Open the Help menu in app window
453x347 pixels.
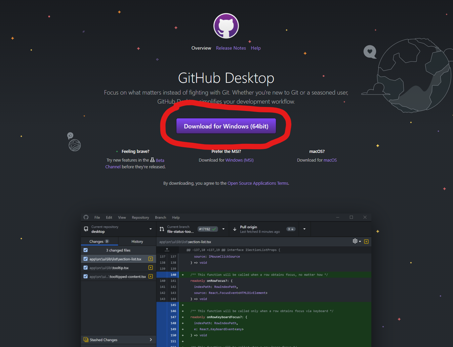(176, 218)
